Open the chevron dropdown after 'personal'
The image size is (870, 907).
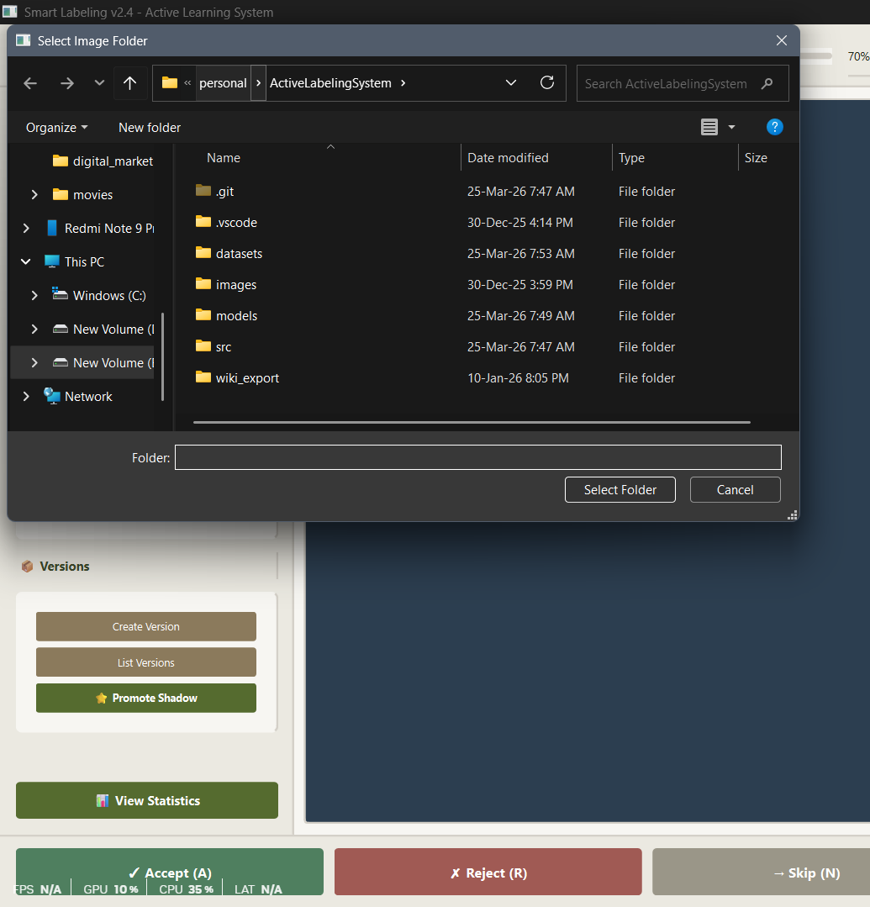[x=259, y=83]
